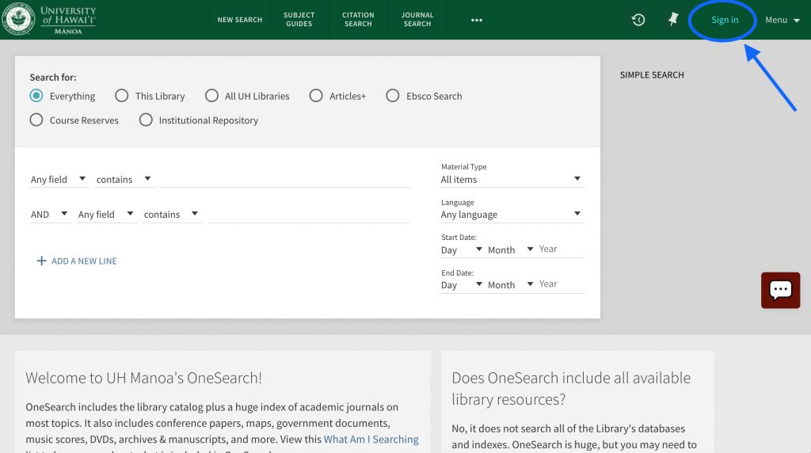Follow the What Am I Searching link
The height and width of the screenshot is (453, 811).
tap(371, 439)
